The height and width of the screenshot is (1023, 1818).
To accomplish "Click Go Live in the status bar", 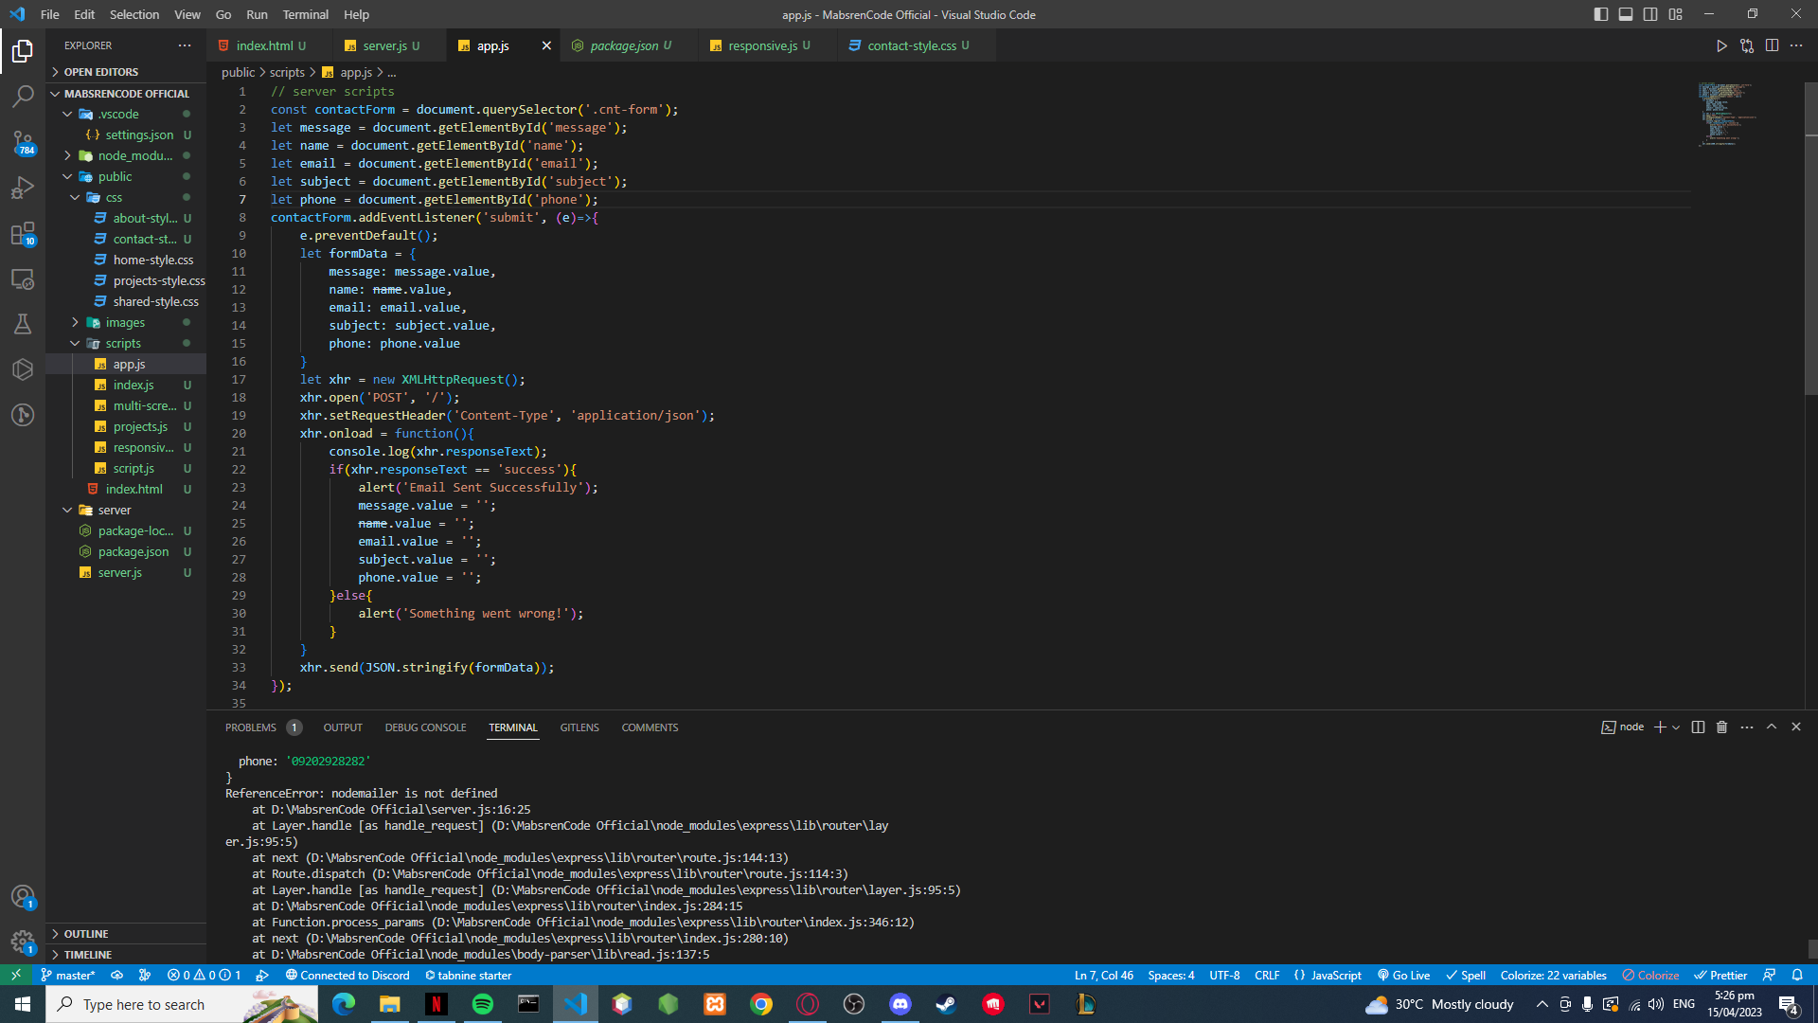I will coord(1403,976).
